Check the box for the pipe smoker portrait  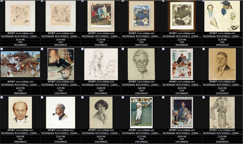tap(42, 97)
